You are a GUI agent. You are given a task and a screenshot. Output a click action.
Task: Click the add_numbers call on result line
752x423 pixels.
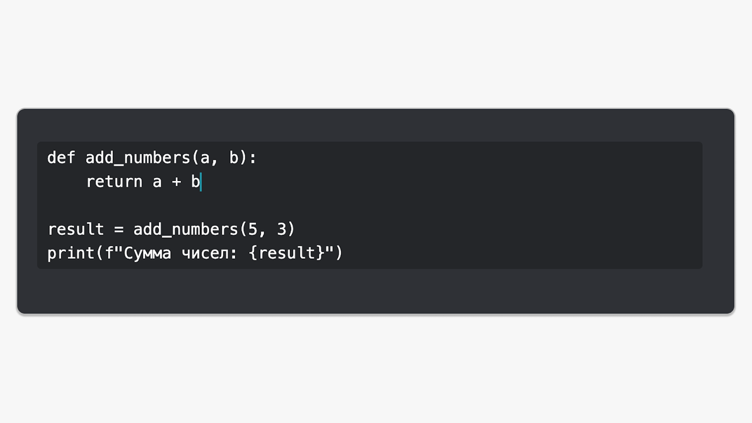(186, 229)
